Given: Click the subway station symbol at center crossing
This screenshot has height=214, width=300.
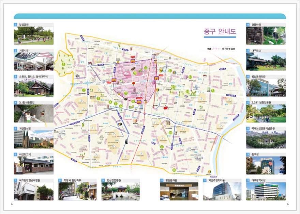Looking at the screenshot, I should (145, 114).
